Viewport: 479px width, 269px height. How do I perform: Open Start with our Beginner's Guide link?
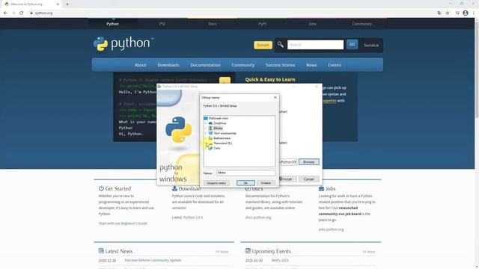coord(123,223)
